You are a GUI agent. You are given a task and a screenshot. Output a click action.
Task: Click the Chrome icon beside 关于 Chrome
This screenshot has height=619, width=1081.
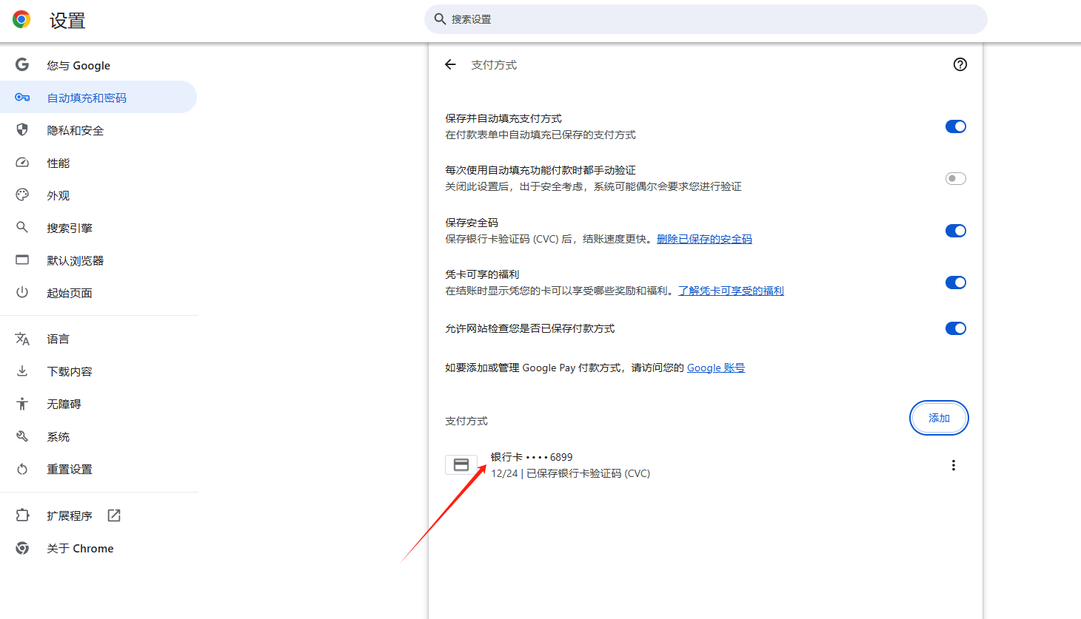pos(22,548)
